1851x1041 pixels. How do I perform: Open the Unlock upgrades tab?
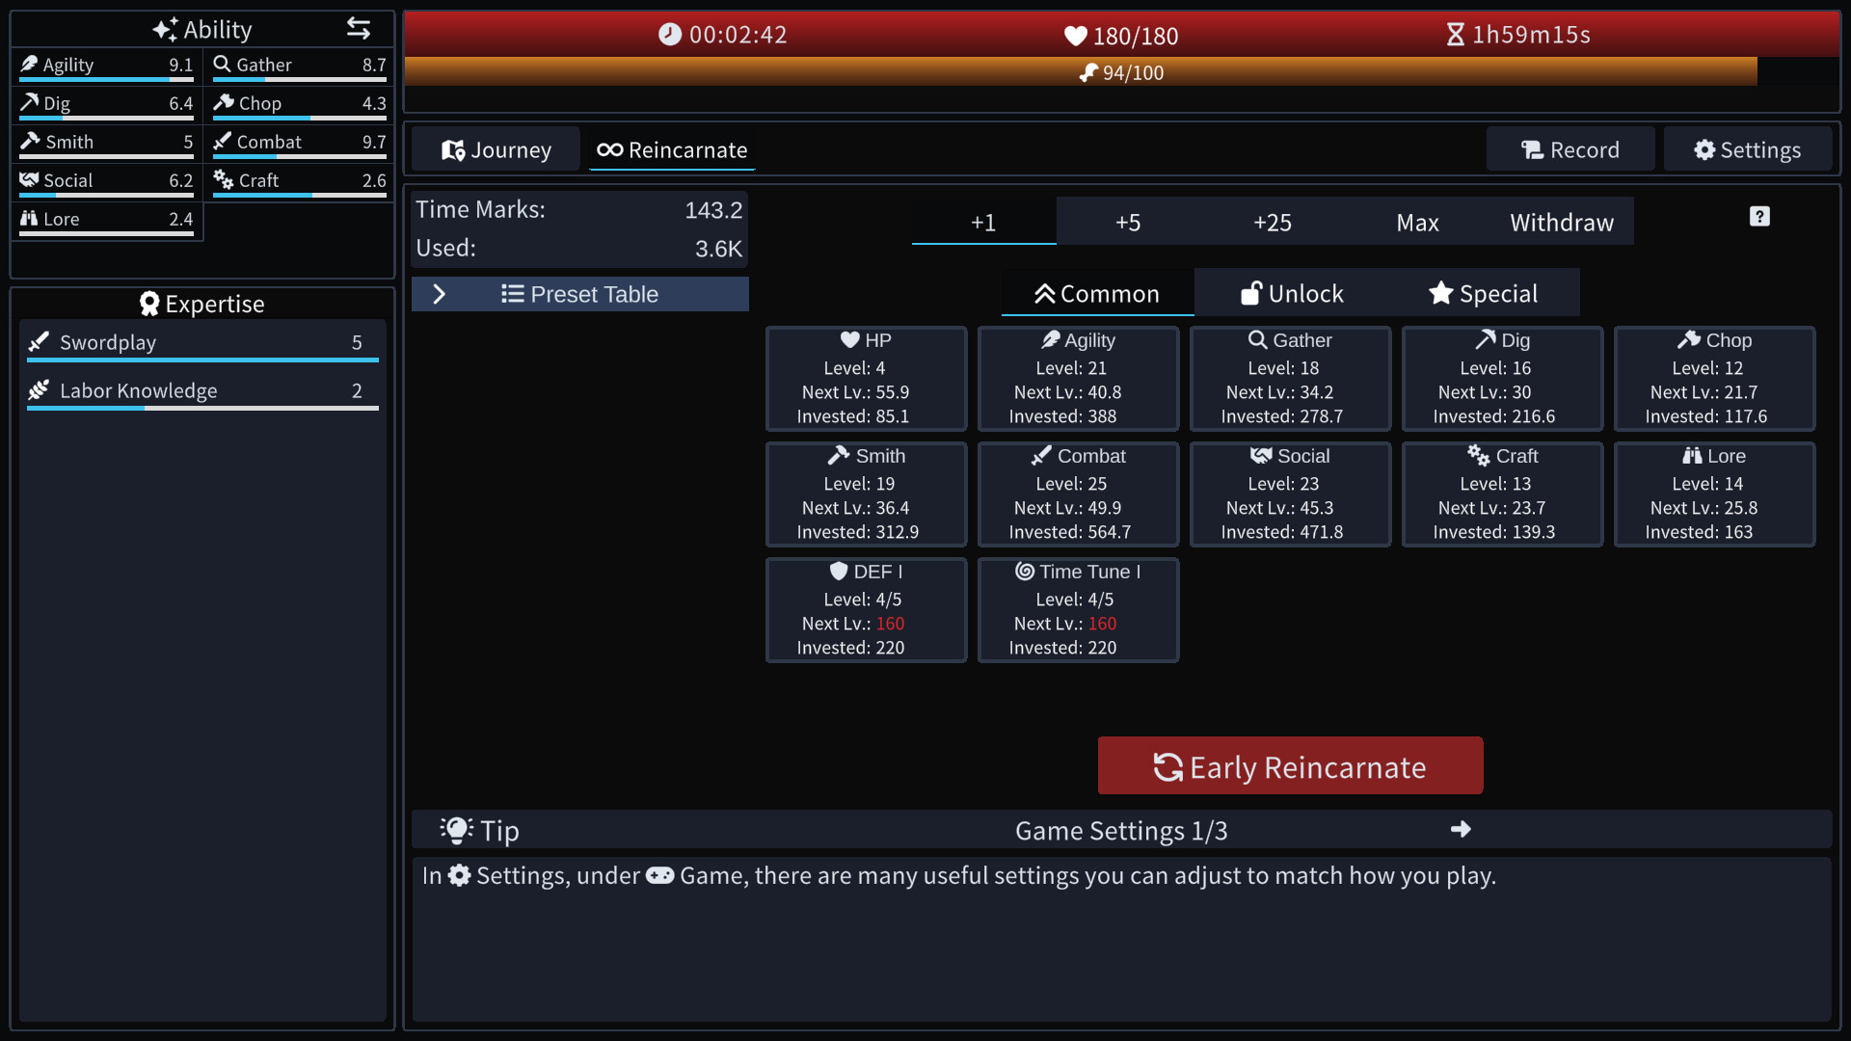(1291, 293)
